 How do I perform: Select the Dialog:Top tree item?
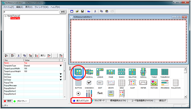pos(15,18)
